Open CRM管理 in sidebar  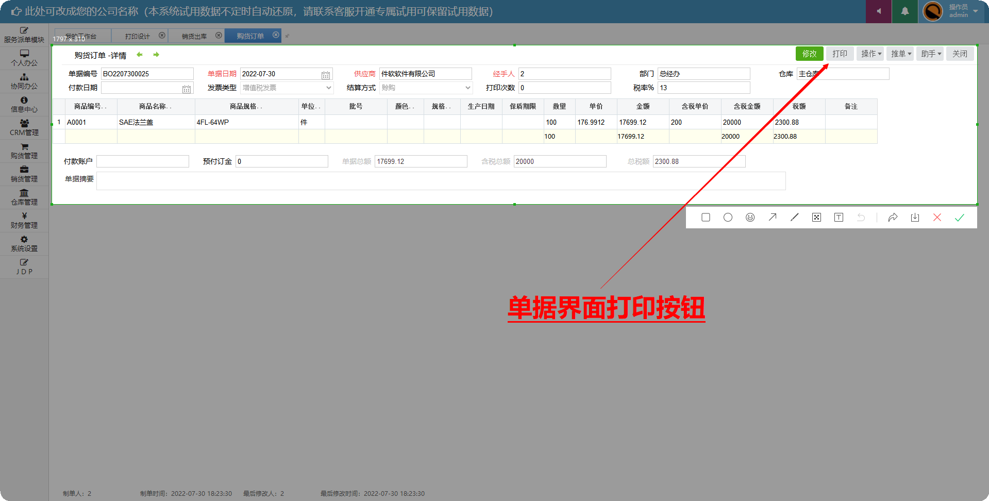(x=24, y=128)
